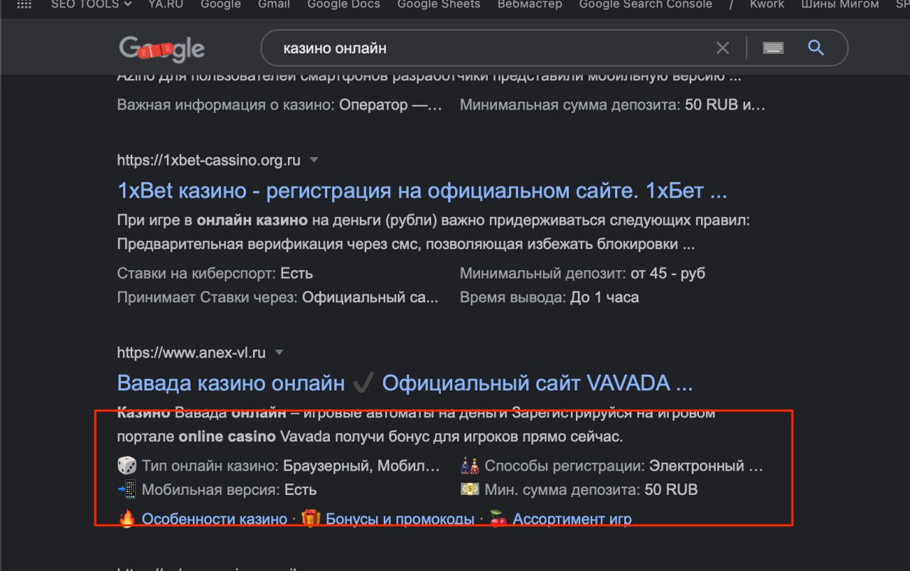Open the Вебмастер bookmark
This screenshot has width=910, height=571.
point(530,4)
